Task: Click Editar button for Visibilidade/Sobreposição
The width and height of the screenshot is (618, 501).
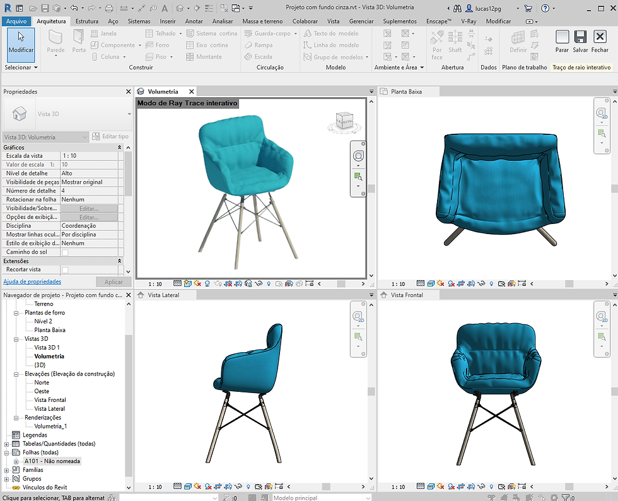Action: click(x=89, y=209)
